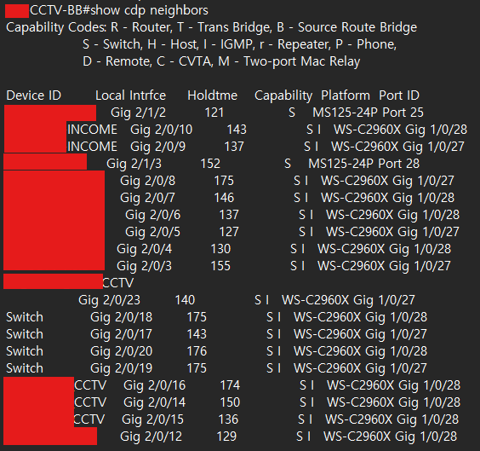Image resolution: width=480 pixels, height=451 pixels.
Task: Click 'Switch' device in Gig 2/0/17 row
Action: (x=25, y=334)
